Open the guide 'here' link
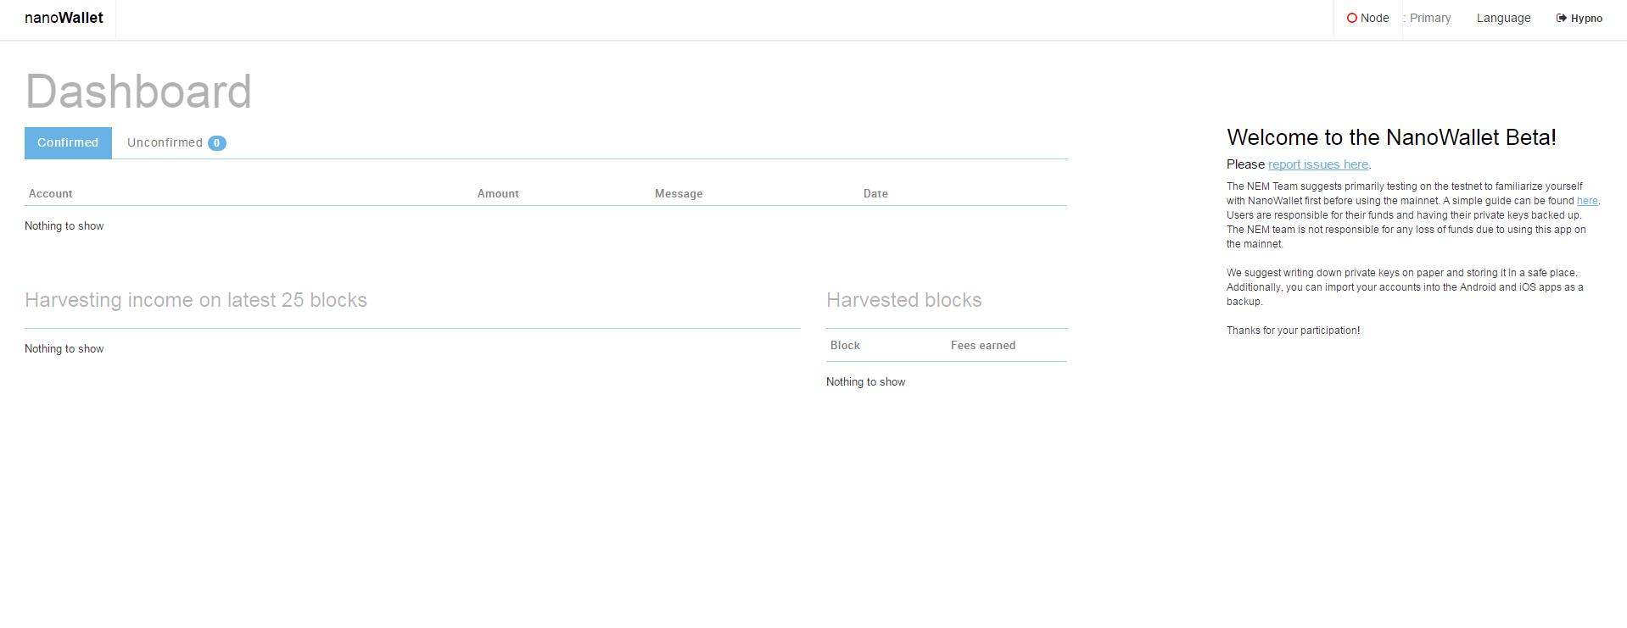The width and height of the screenshot is (1627, 628). pyautogui.click(x=1587, y=201)
